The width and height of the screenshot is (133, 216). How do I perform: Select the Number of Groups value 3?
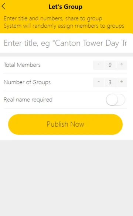click(x=110, y=82)
